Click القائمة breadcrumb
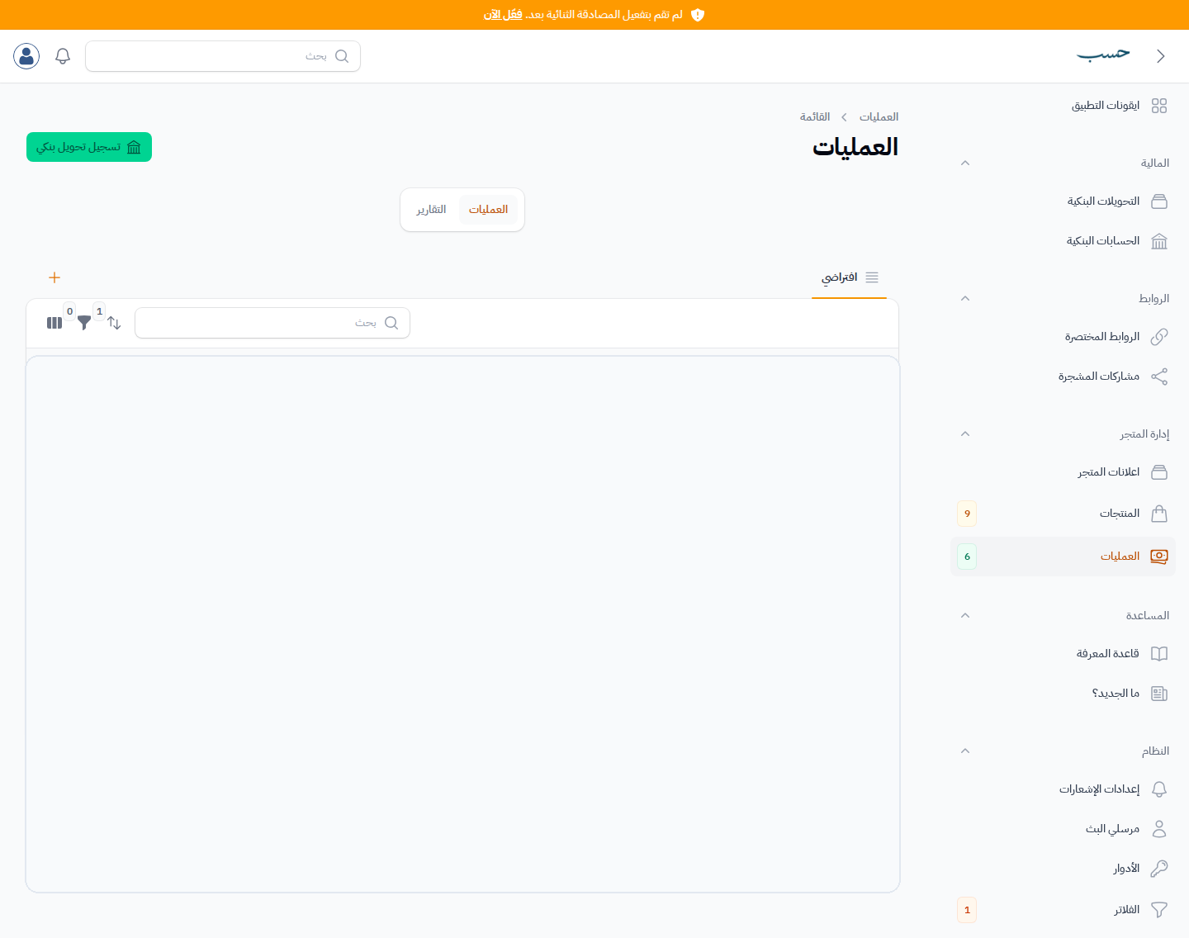Screen dimensions: 1189x938 pyautogui.click(x=815, y=117)
